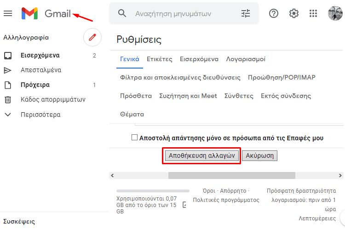The width and height of the screenshot is (345, 230).
Task: Open the Google apps grid
Action: click(313, 13)
